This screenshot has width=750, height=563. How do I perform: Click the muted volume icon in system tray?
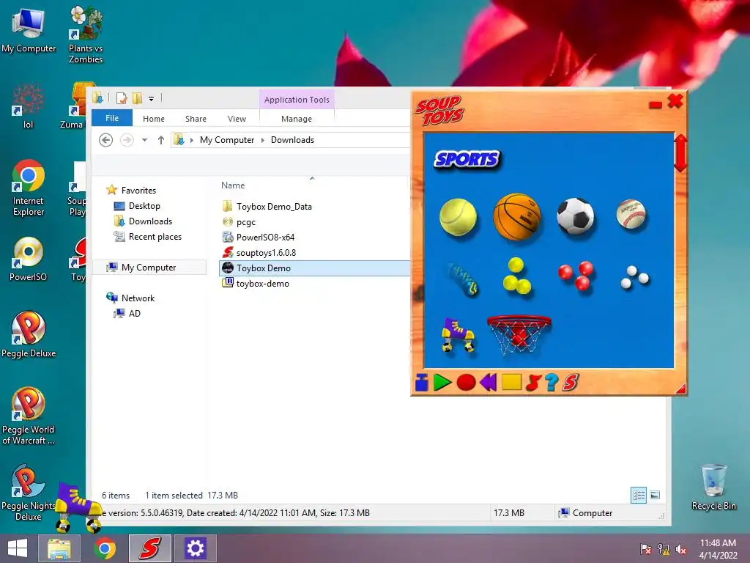(681, 549)
